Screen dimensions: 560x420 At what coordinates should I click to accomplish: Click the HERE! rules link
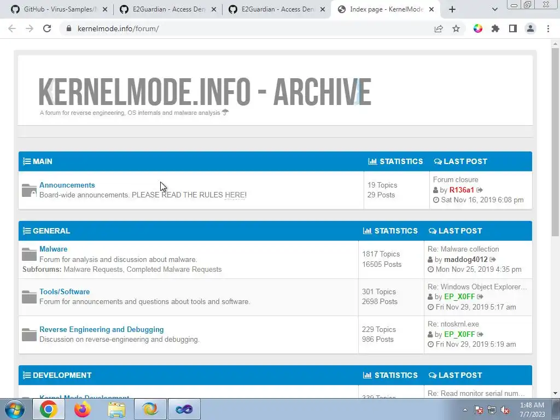click(236, 195)
